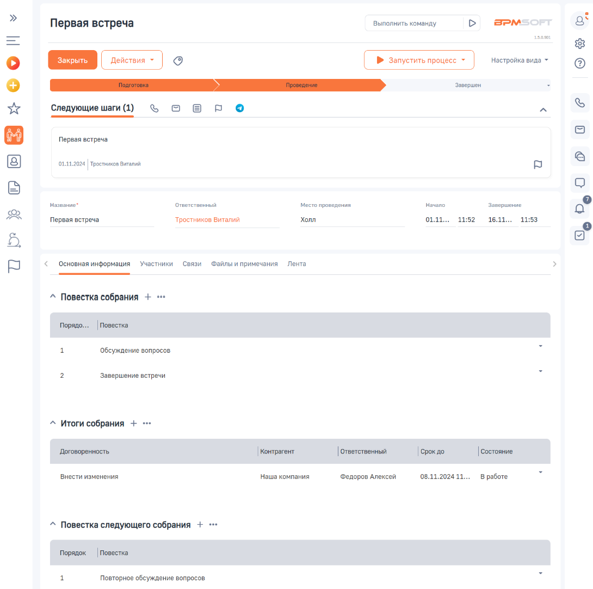The width and height of the screenshot is (593, 589).
Task: Click the Закрыть button
Action: click(x=72, y=60)
